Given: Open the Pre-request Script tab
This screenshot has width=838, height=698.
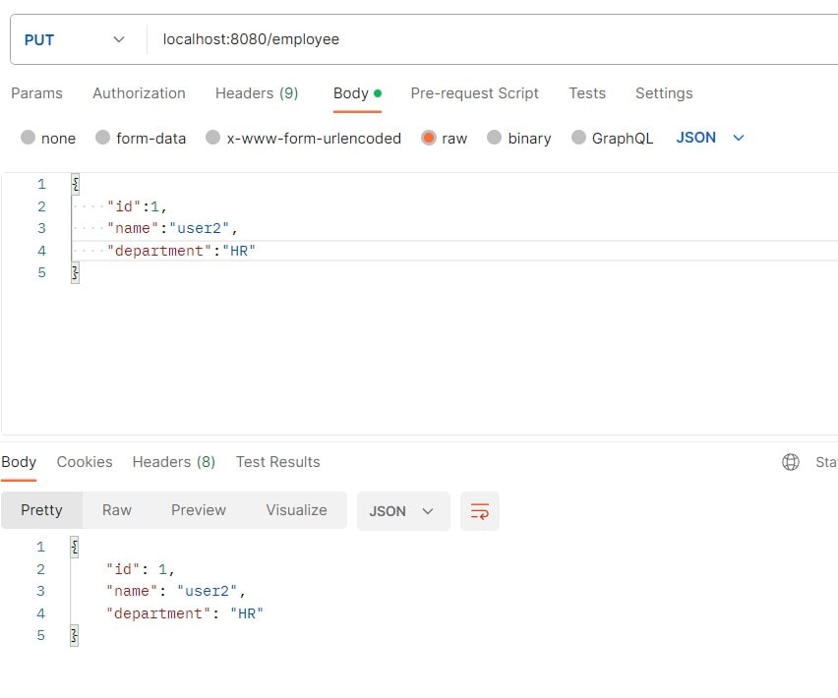Looking at the screenshot, I should tap(475, 93).
